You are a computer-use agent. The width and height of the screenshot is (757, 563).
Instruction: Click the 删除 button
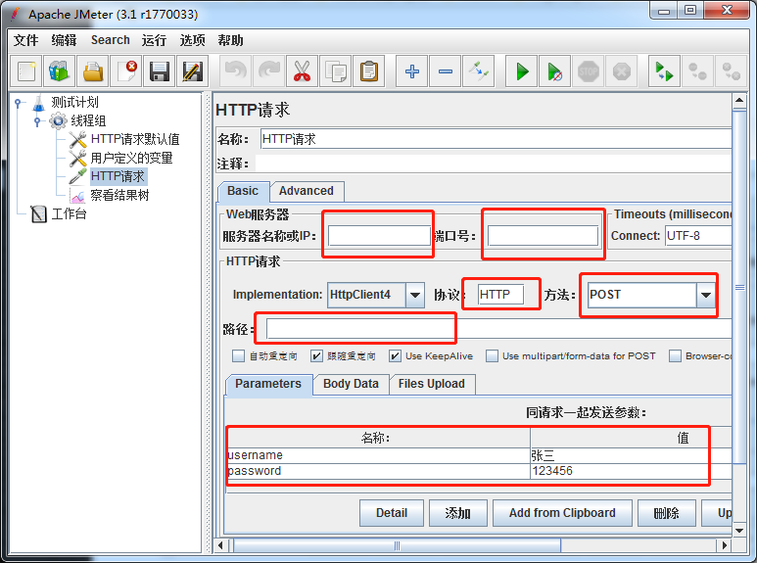coord(667,513)
